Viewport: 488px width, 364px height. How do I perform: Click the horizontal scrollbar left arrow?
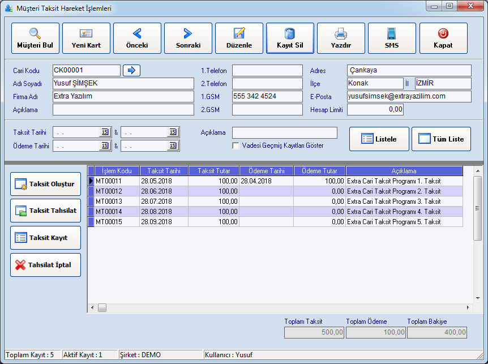point(92,308)
